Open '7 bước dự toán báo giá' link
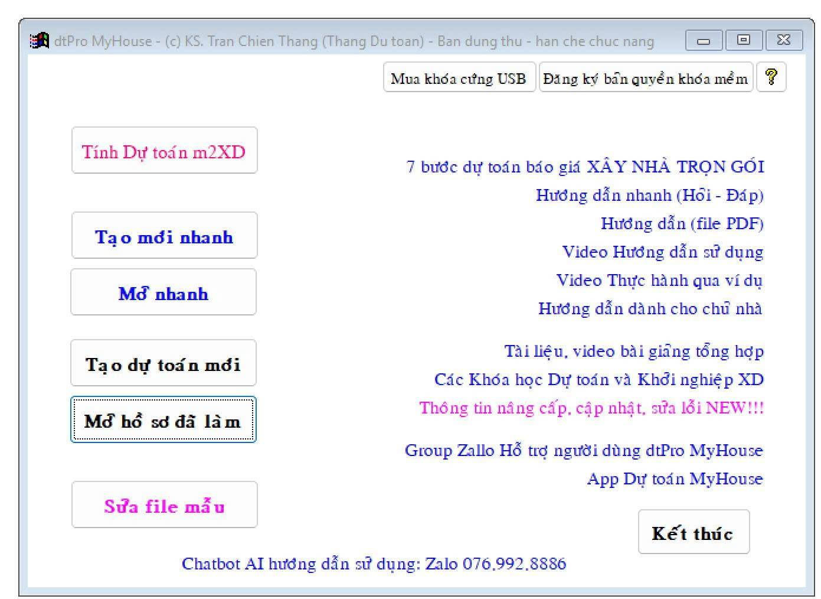The width and height of the screenshot is (821, 599). pyautogui.click(x=584, y=167)
